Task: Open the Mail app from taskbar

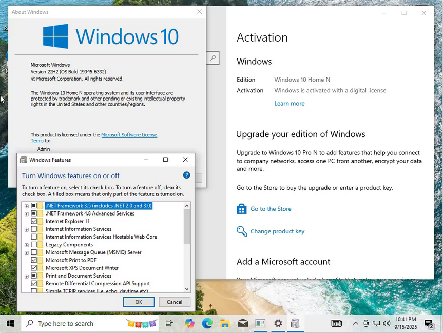Action: coord(243,323)
